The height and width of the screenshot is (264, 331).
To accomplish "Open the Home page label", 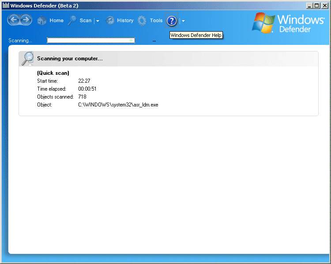I will pyautogui.click(x=56, y=20).
